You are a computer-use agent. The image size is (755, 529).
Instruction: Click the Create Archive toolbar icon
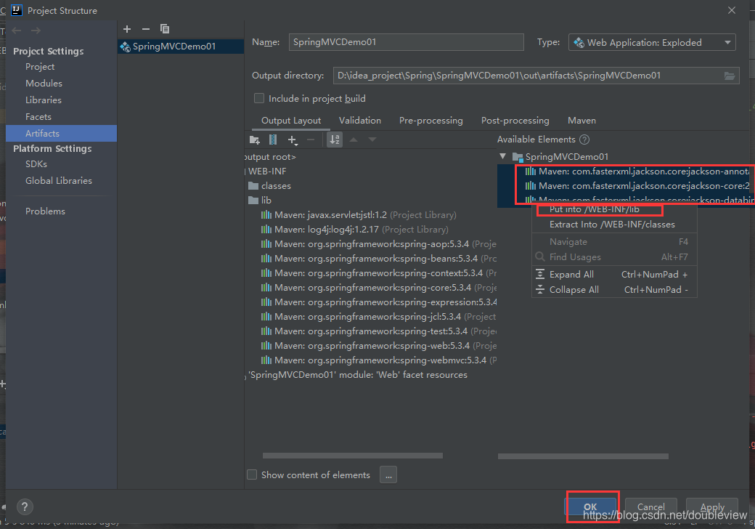[x=272, y=140]
